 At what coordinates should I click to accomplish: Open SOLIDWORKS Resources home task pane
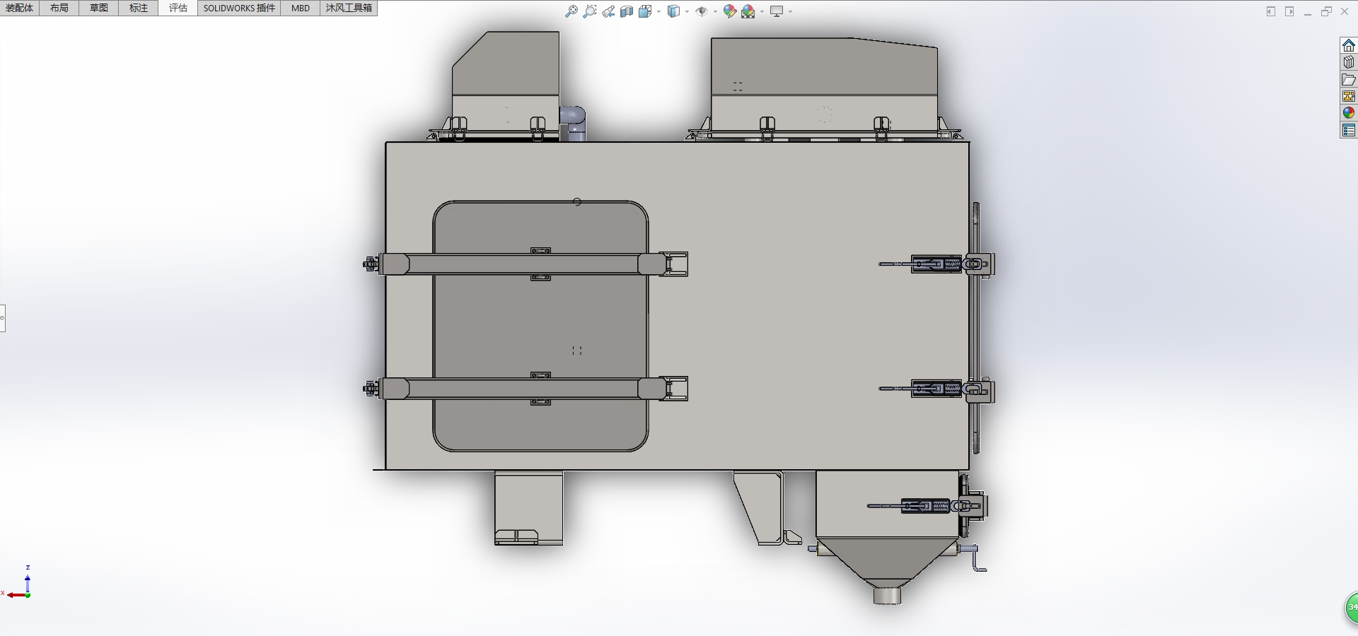1349,45
